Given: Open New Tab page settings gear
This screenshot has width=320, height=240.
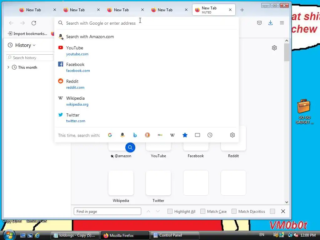Looking at the screenshot, I should click(x=274, y=48).
